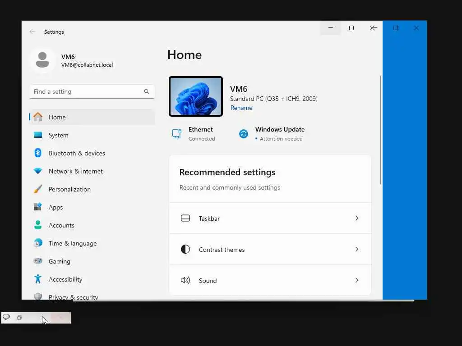Screen dimensions: 462x346
Task: Select the Personalization label
Action: (x=69, y=190)
